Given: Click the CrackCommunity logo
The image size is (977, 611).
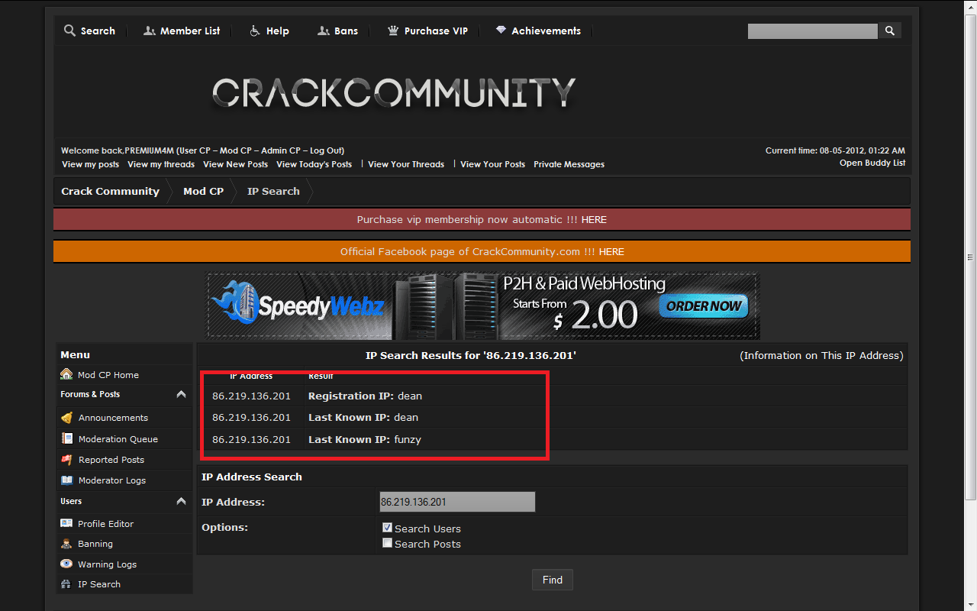Looking at the screenshot, I should (394, 93).
